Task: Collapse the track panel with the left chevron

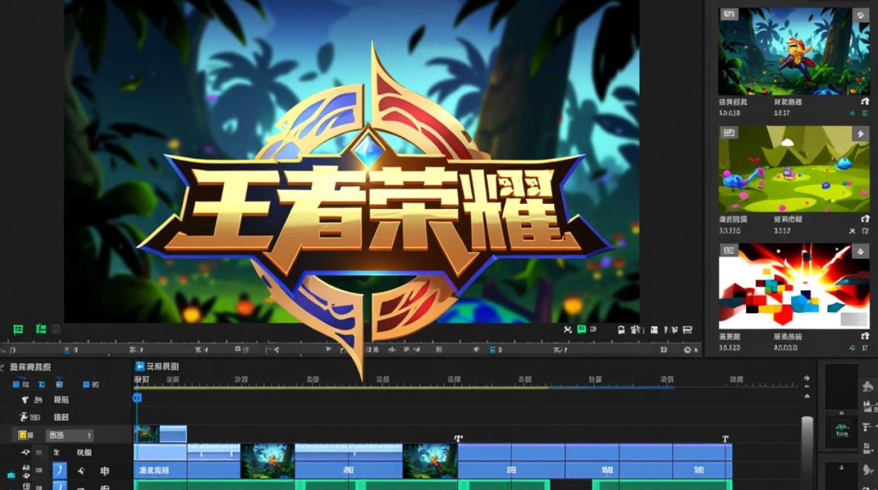Action: point(3,367)
